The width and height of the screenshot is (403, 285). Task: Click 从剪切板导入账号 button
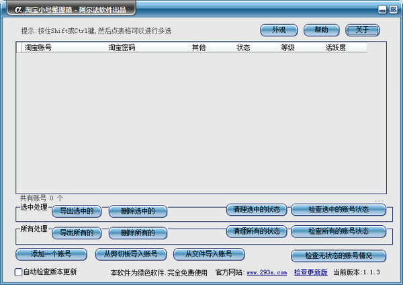(x=131, y=254)
